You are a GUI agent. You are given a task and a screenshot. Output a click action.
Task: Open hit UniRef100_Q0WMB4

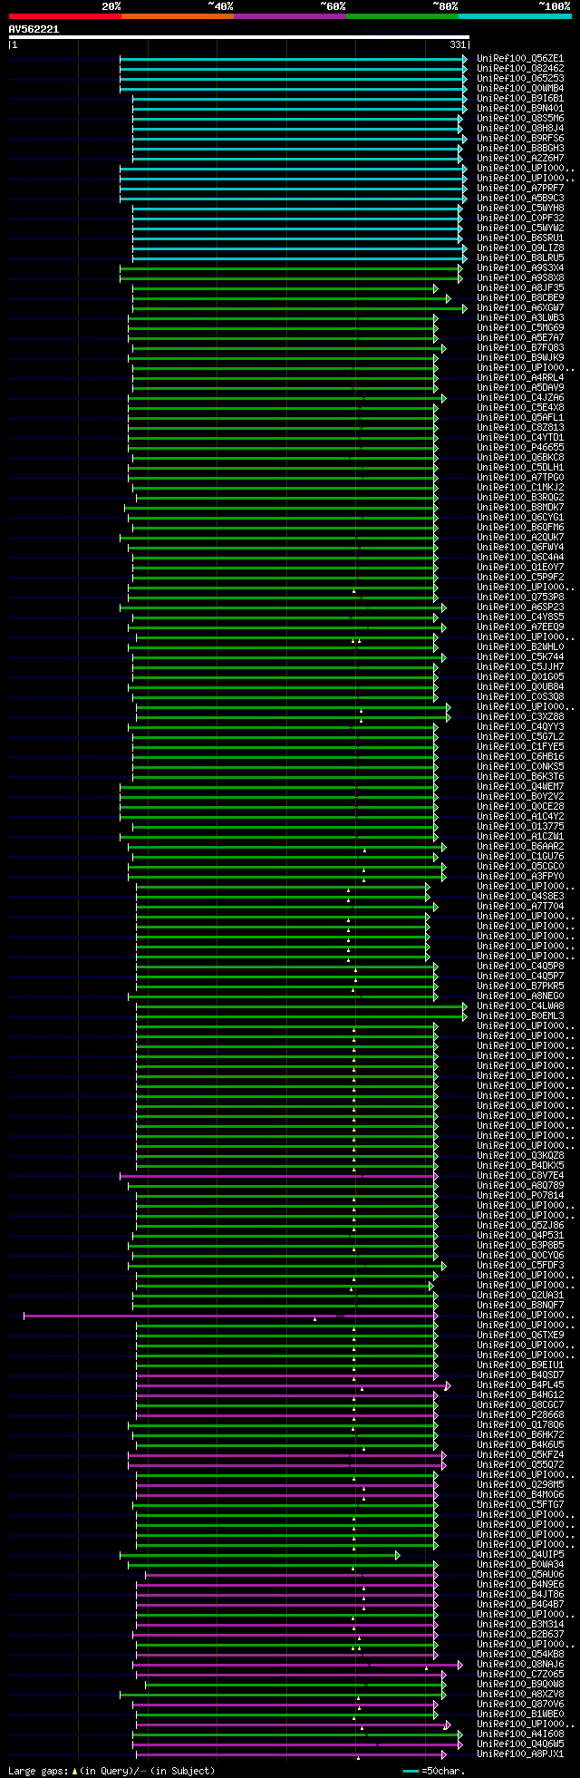point(520,88)
